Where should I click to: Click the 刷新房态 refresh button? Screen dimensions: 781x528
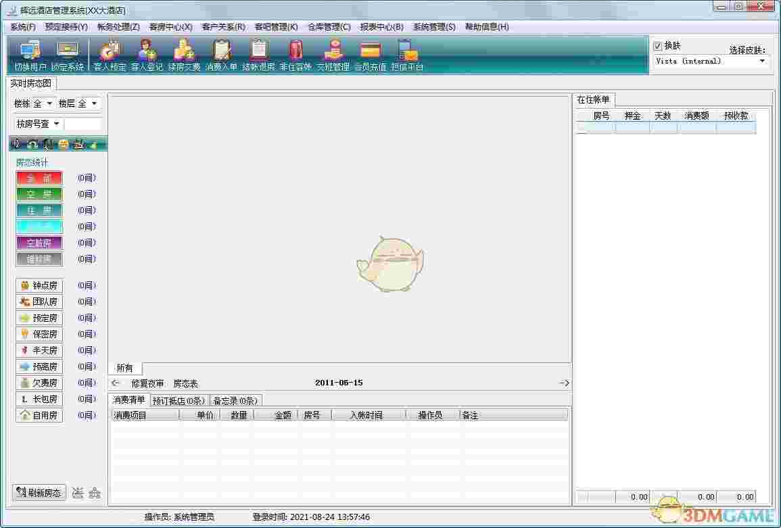[x=39, y=493]
